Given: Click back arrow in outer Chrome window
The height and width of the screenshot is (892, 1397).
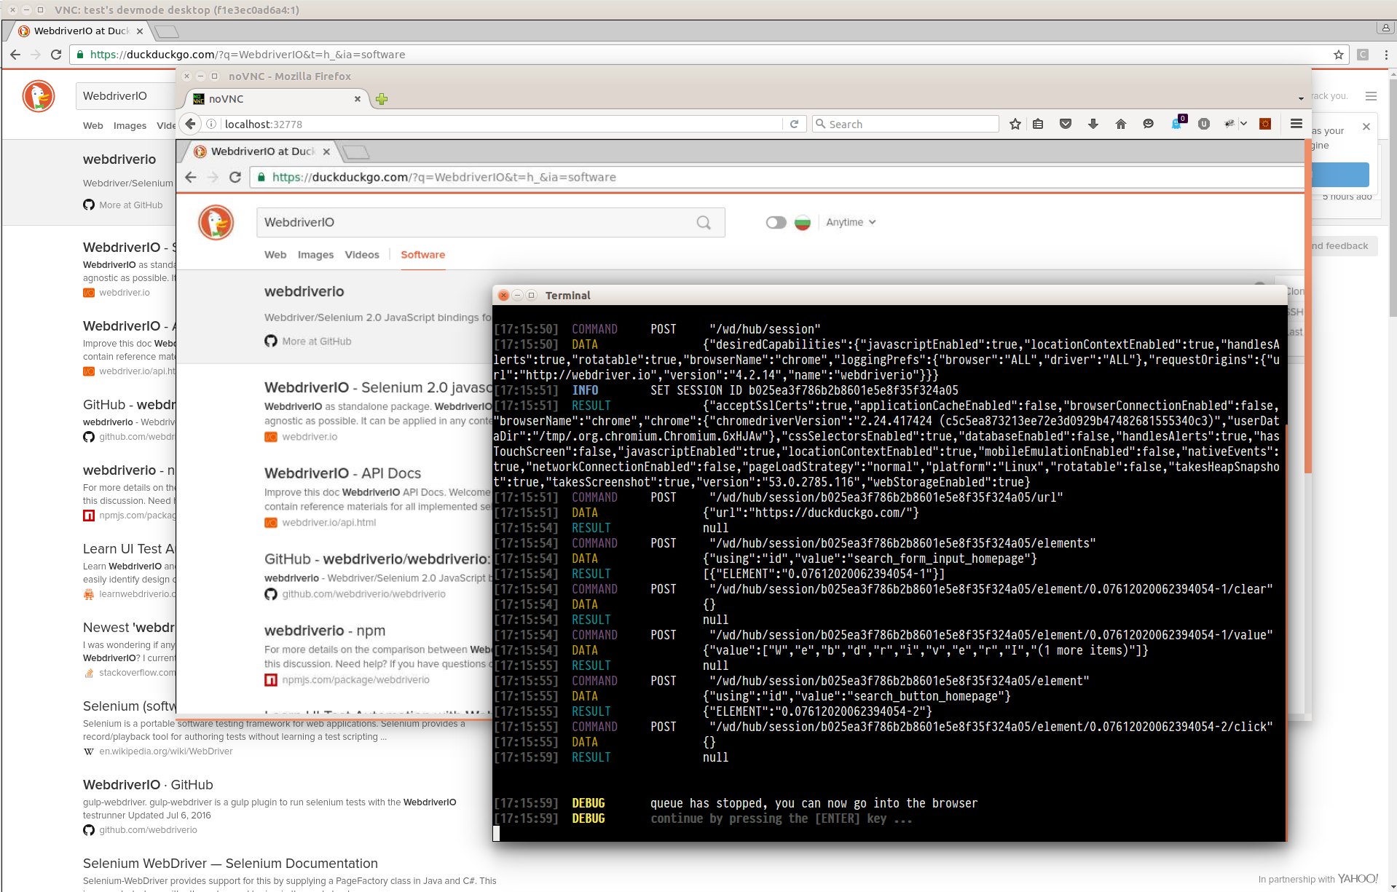Looking at the screenshot, I should (x=15, y=55).
